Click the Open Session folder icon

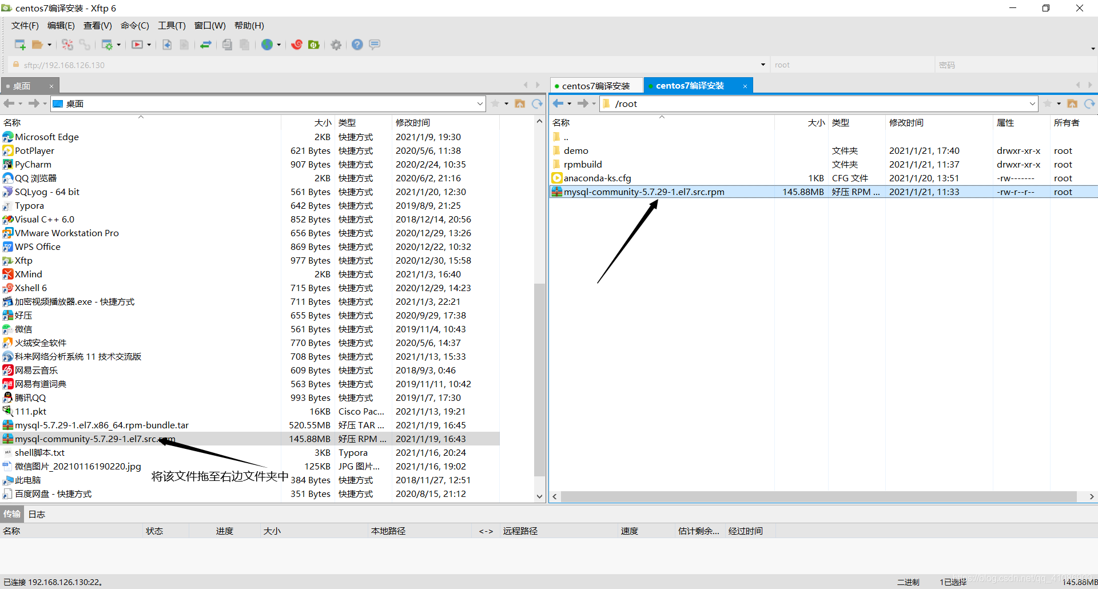pos(38,45)
